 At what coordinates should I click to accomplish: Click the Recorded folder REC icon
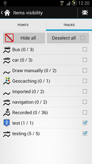(x=7, y=112)
